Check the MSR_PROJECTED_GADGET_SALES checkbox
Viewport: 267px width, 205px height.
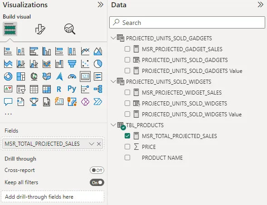coord(127,49)
